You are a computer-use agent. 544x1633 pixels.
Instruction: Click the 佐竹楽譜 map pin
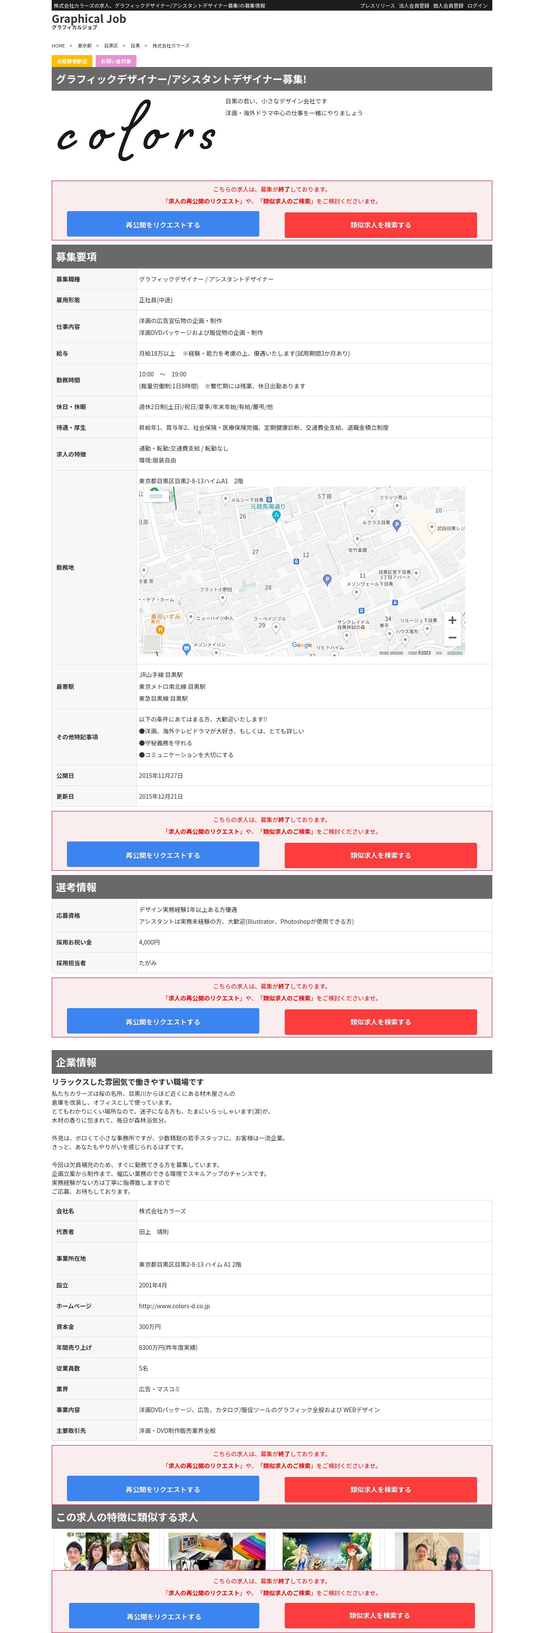tap(357, 540)
